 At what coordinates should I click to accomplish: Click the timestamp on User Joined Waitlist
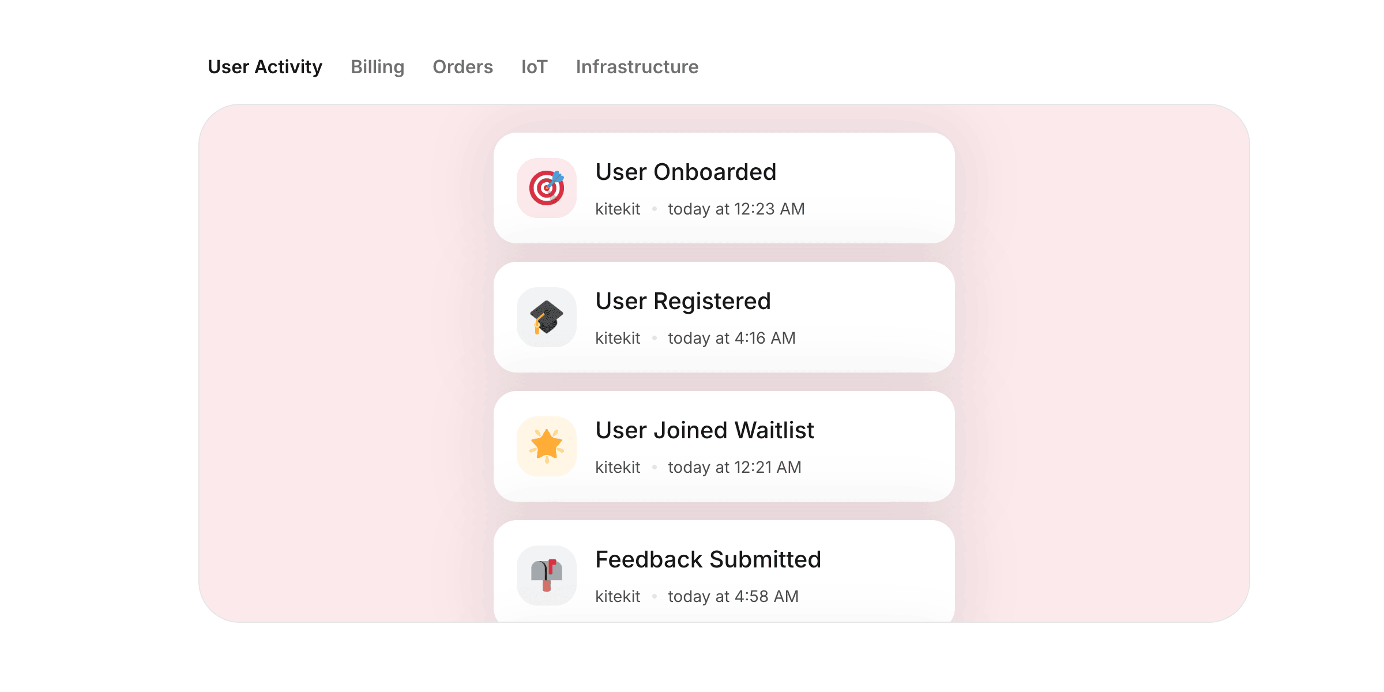pyautogui.click(x=734, y=467)
